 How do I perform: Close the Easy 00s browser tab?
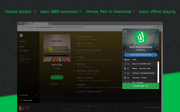(x=47, y=24)
